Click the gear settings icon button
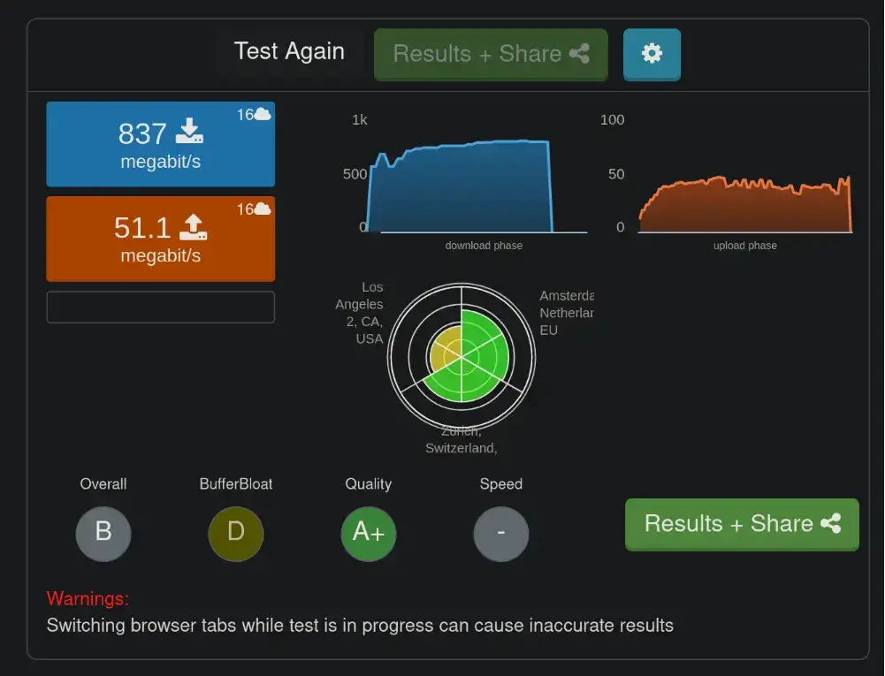 coord(652,54)
